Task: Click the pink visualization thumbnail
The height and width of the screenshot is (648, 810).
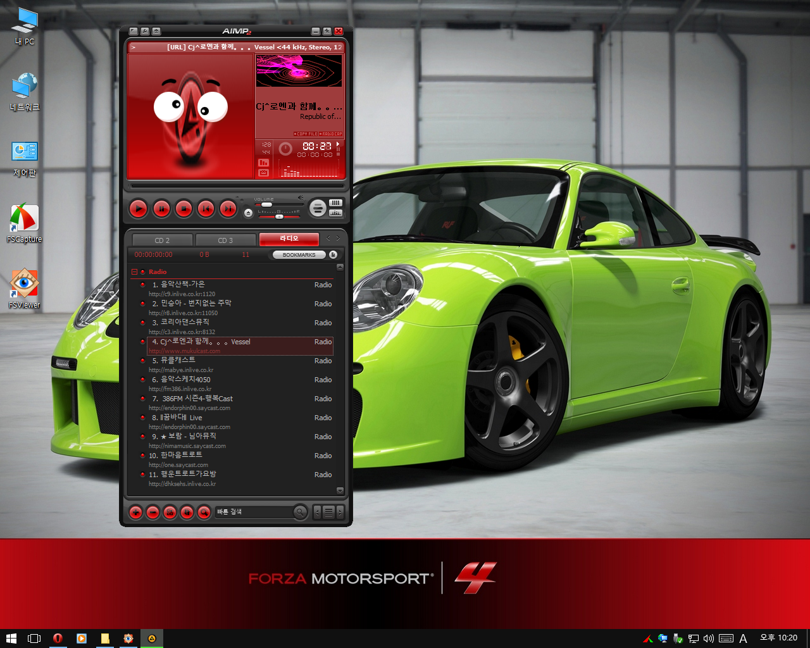Action: [299, 71]
